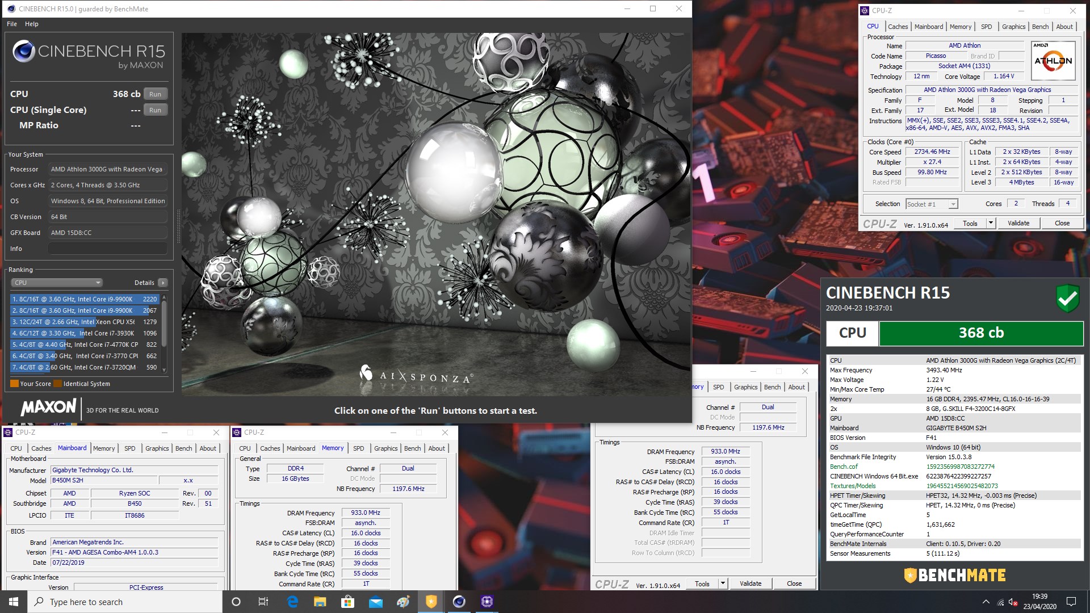Open Bench tab in top-right CPU-Z

pyautogui.click(x=1040, y=27)
